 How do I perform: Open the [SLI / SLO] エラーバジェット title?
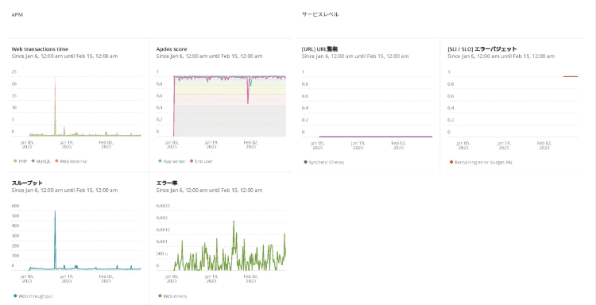(482, 49)
